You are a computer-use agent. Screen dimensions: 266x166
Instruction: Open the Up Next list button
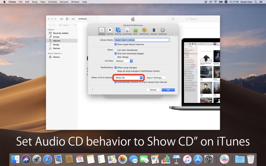tap(173, 19)
